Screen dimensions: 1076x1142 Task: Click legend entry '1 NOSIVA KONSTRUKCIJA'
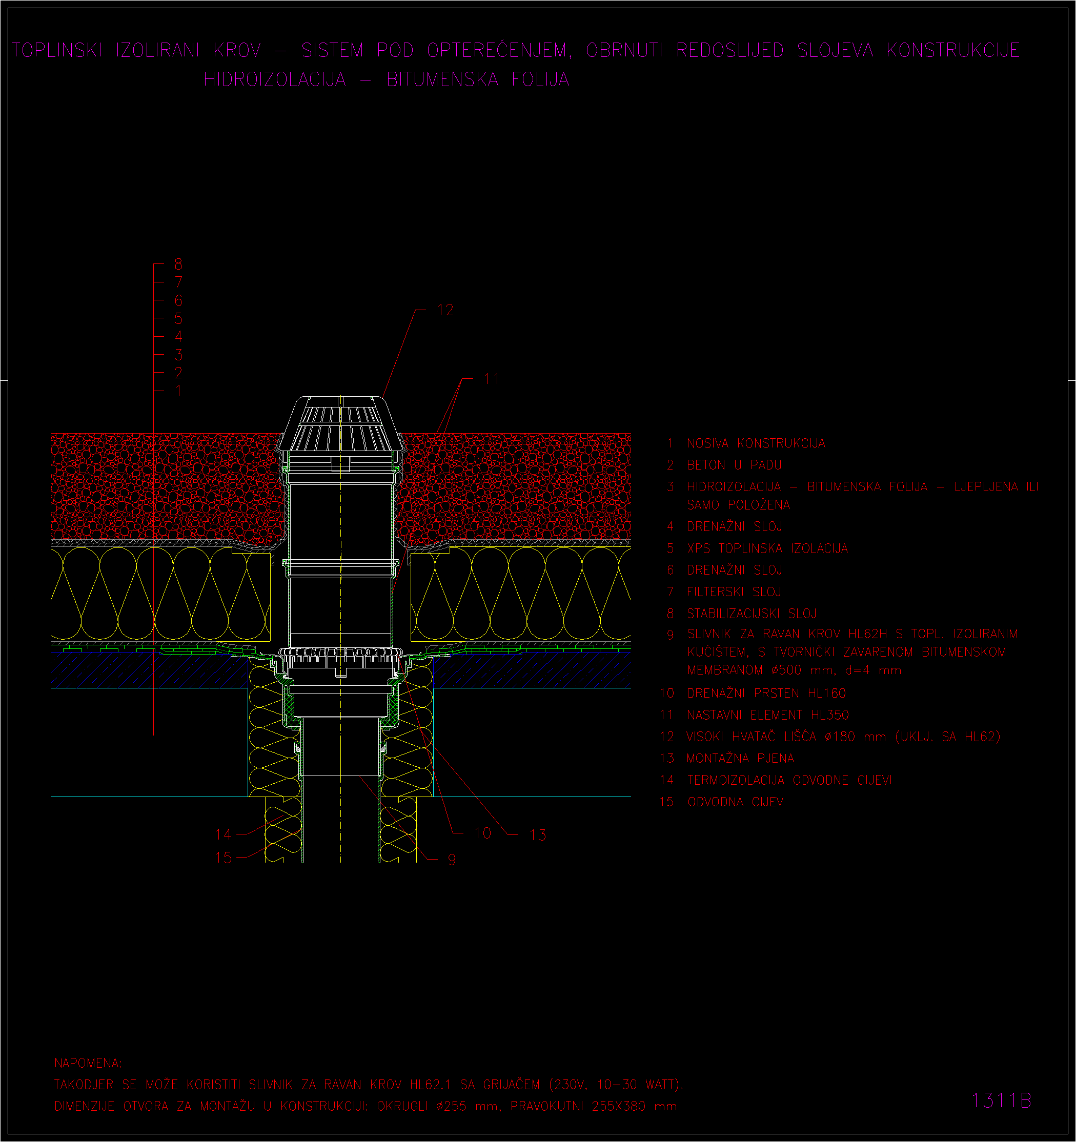tap(746, 443)
